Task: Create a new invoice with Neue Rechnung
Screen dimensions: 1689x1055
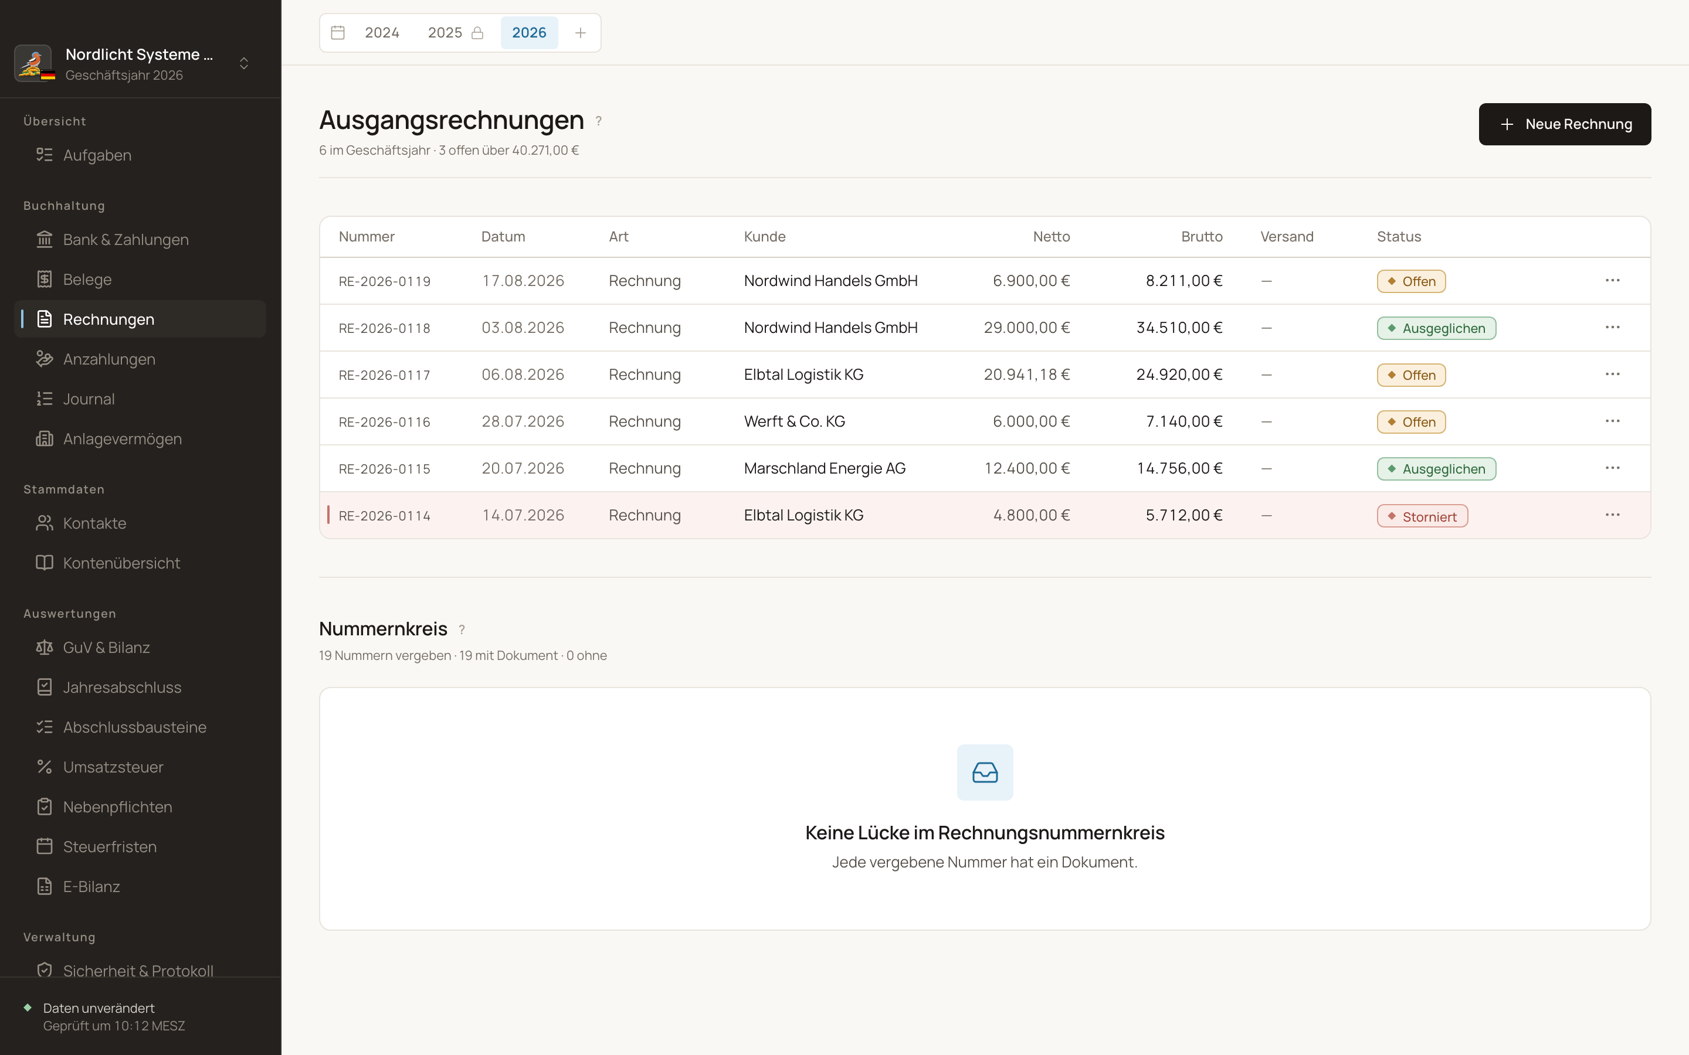Action: click(x=1565, y=124)
